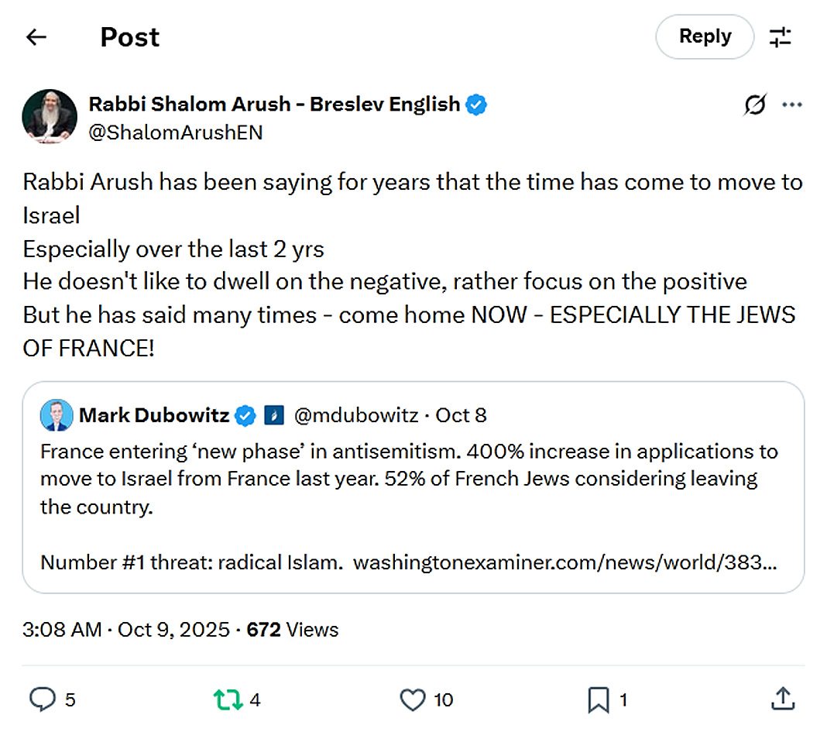This screenshot has width=827, height=732.
Task: Click the Rabbi Shalom Arush display name
Action: coord(274,104)
